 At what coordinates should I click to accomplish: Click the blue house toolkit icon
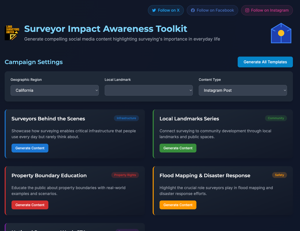(x=281, y=33)
